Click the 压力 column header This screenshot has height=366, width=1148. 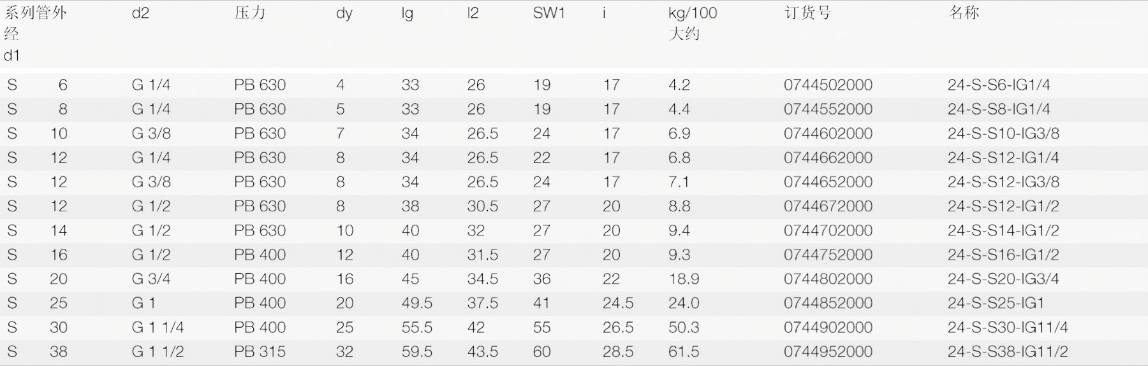[x=249, y=13]
